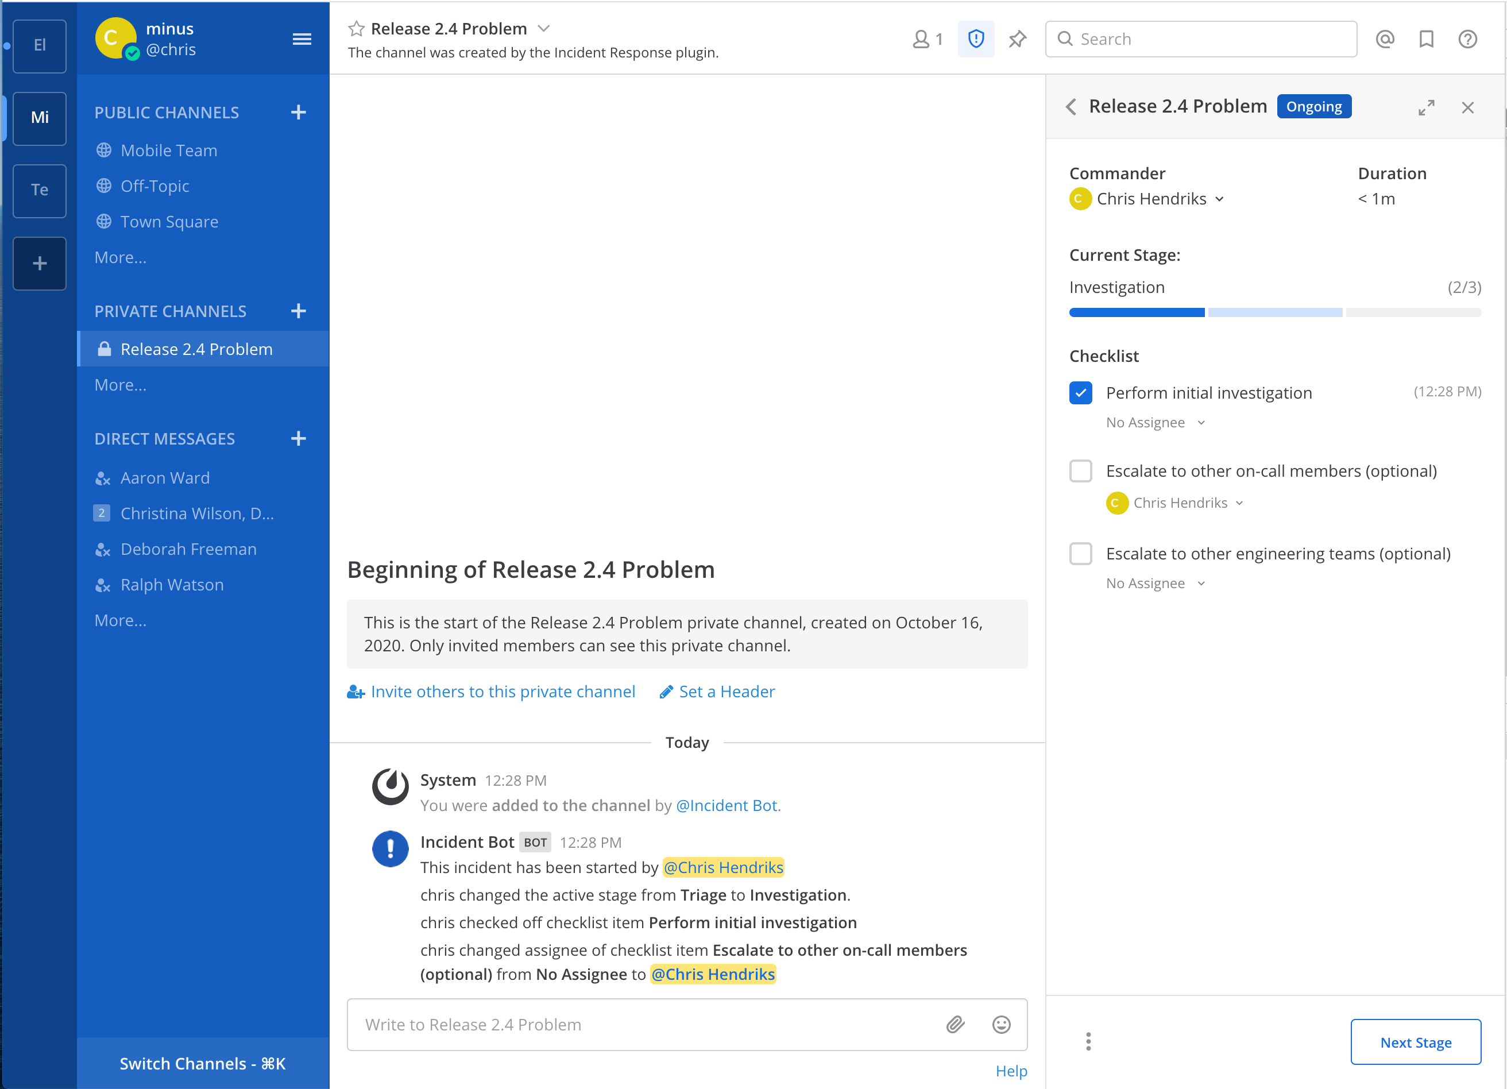Star the Release 2.4 Problem channel
Image resolution: width=1507 pixels, height=1089 pixels.
tap(356, 29)
